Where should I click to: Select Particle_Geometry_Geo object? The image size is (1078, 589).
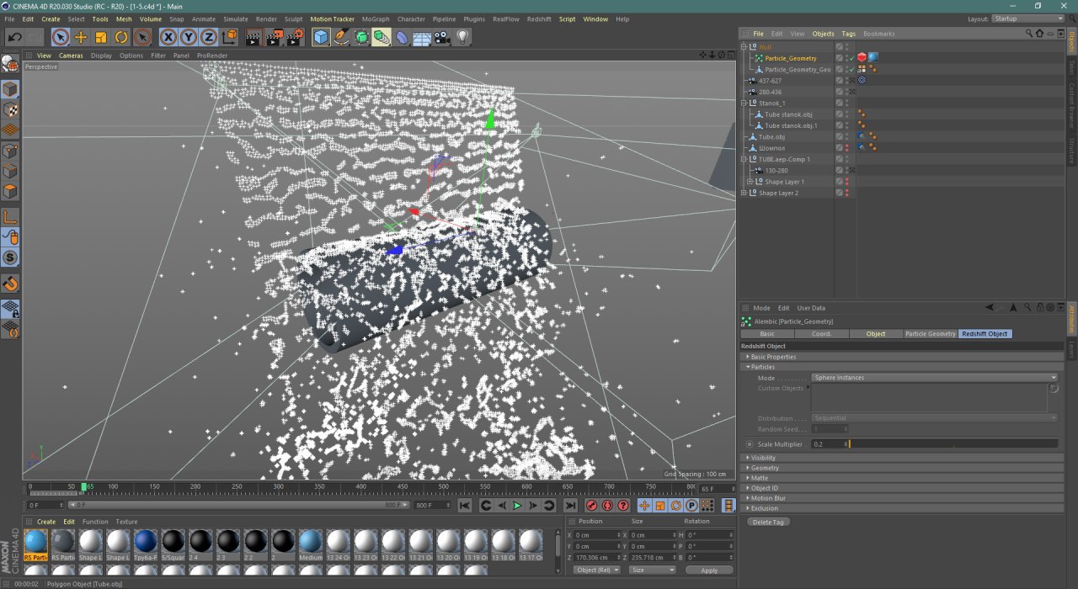tap(798, 69)
